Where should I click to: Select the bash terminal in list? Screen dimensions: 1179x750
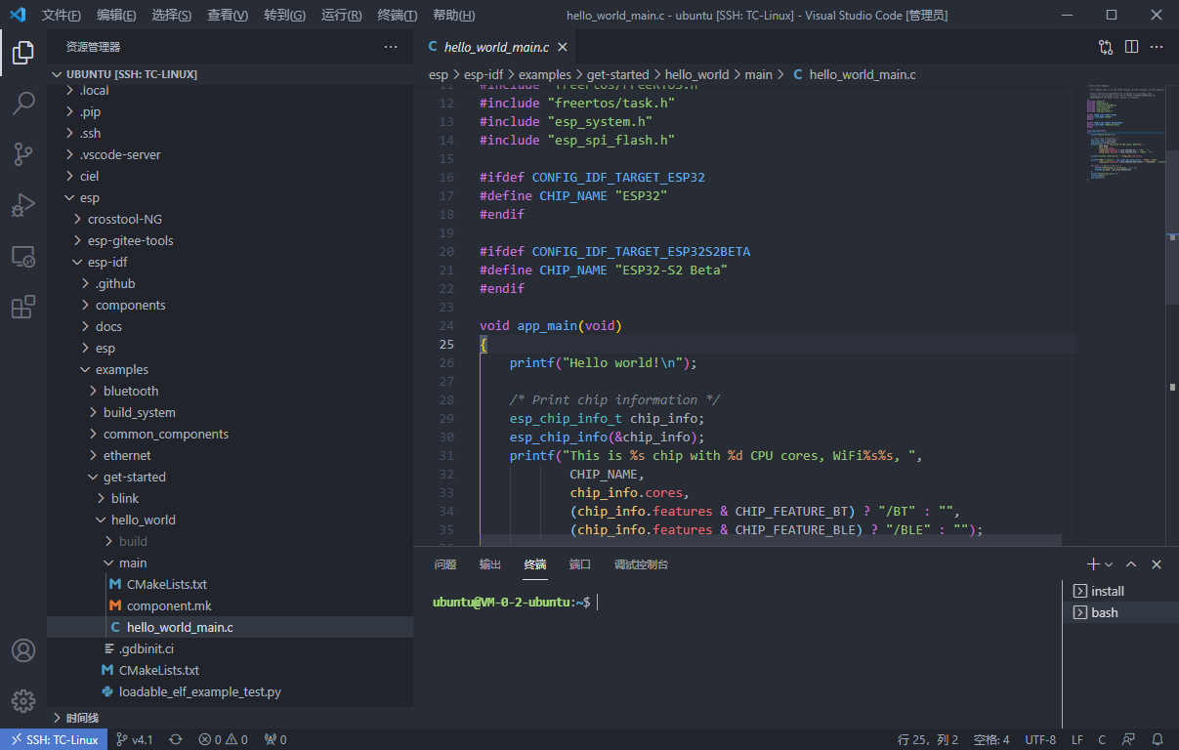[x=1119, y=612]
